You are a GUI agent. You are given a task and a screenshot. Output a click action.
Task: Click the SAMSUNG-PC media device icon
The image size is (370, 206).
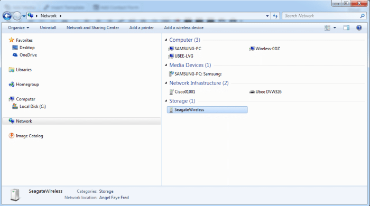pos(171,74)
